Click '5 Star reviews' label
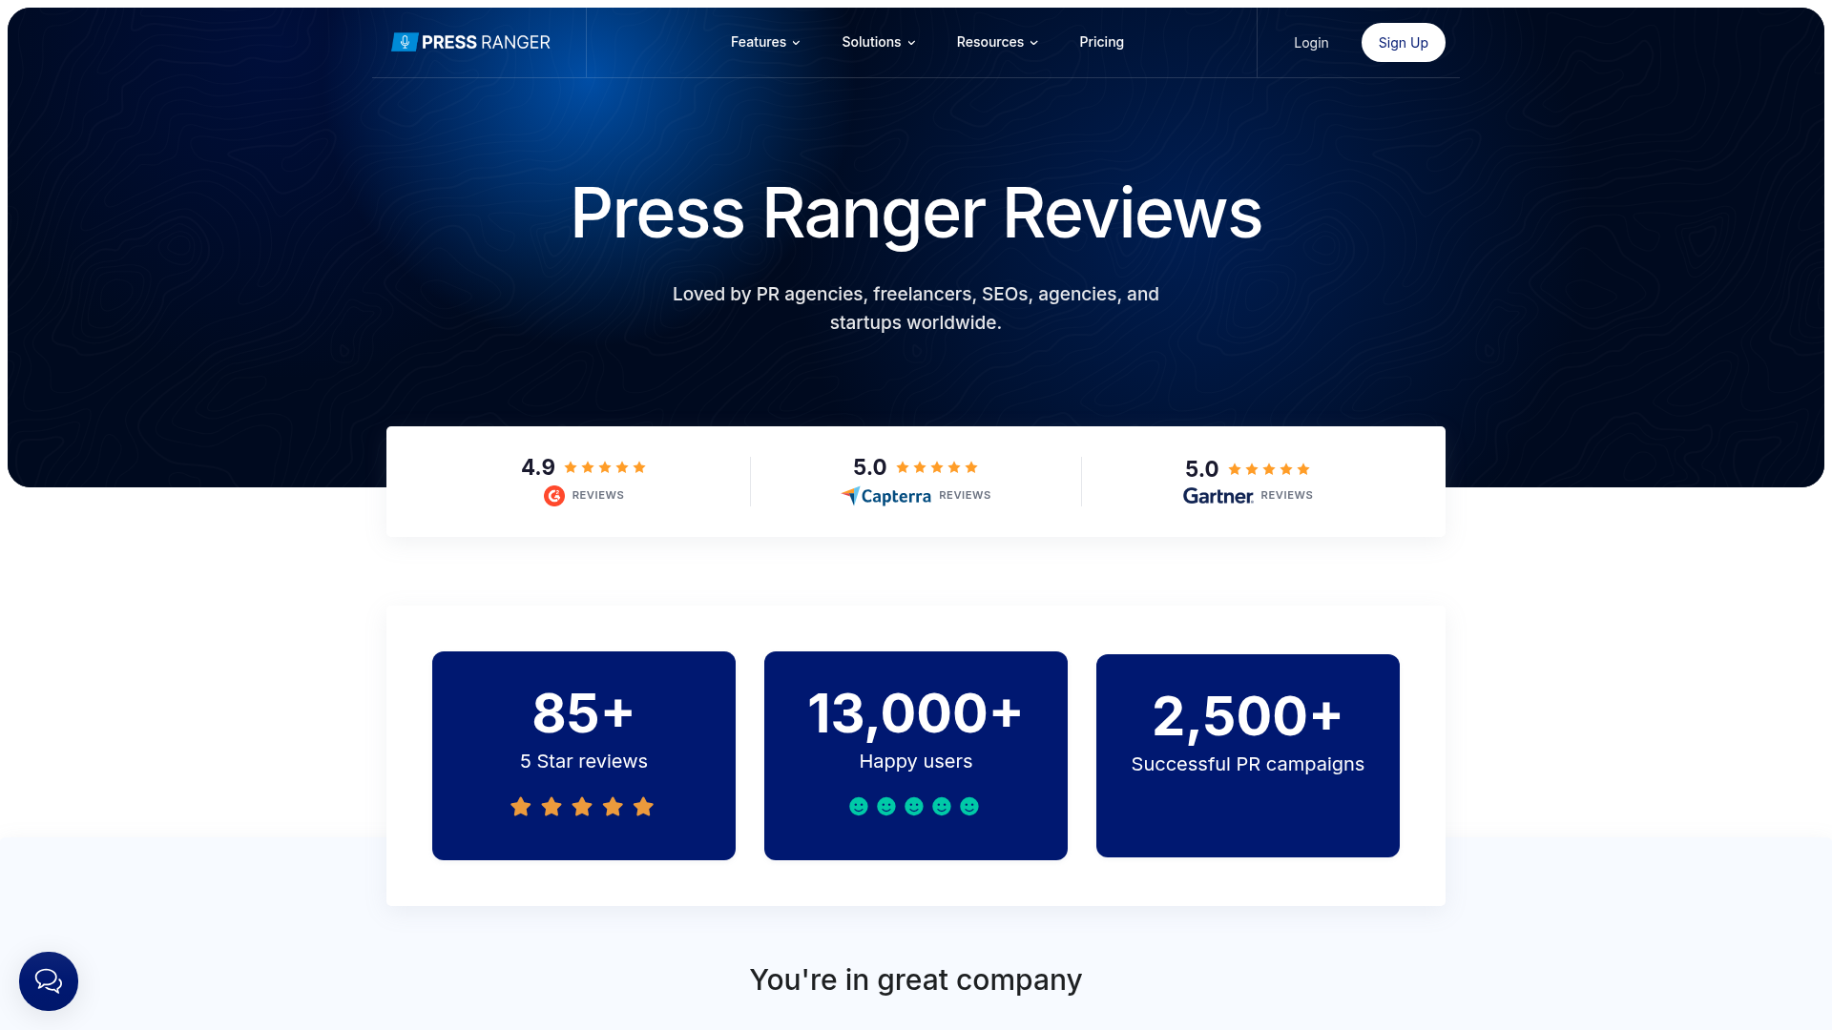The width and height of the screenshot is (1832, 1030). 584,761
